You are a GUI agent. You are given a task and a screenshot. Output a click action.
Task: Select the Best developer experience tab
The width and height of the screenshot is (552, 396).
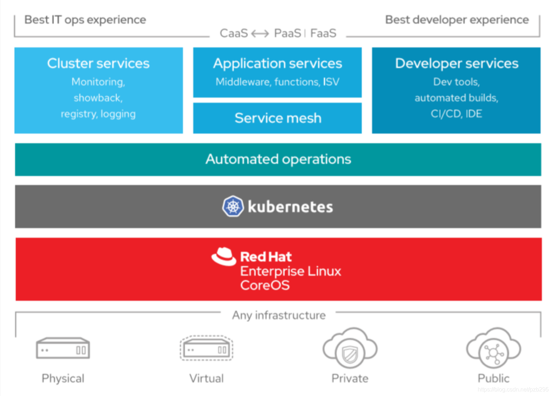pos(457,20)
